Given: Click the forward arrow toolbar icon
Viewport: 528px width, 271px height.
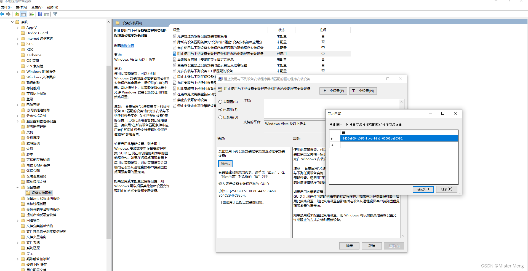Looking at the screenshot, I should pyautogui.click(x=8, y=14).
